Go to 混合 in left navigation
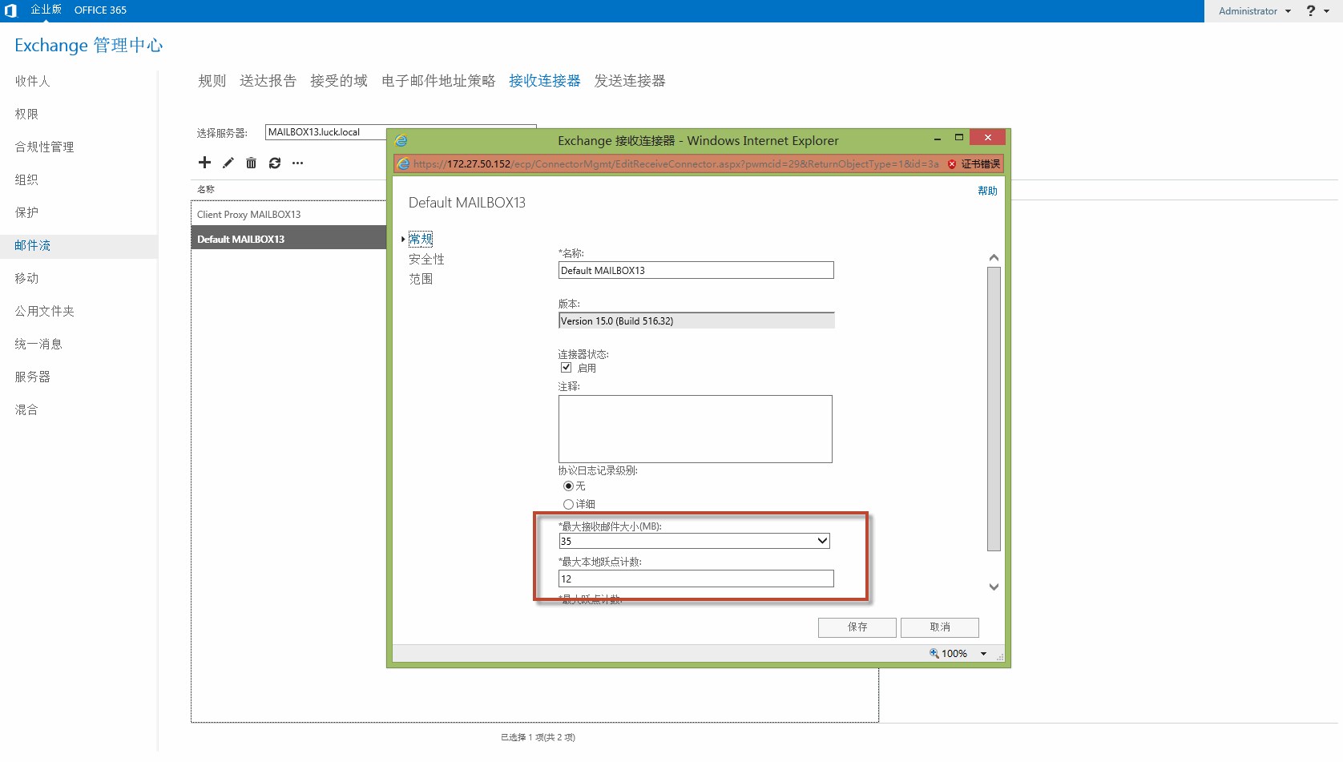Viewport: 1343px width, 762px height. 26,409
